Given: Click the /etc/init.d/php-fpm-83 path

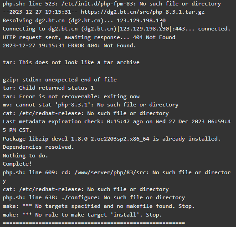Looking at the screenshot, I should (x=97, y=4).
